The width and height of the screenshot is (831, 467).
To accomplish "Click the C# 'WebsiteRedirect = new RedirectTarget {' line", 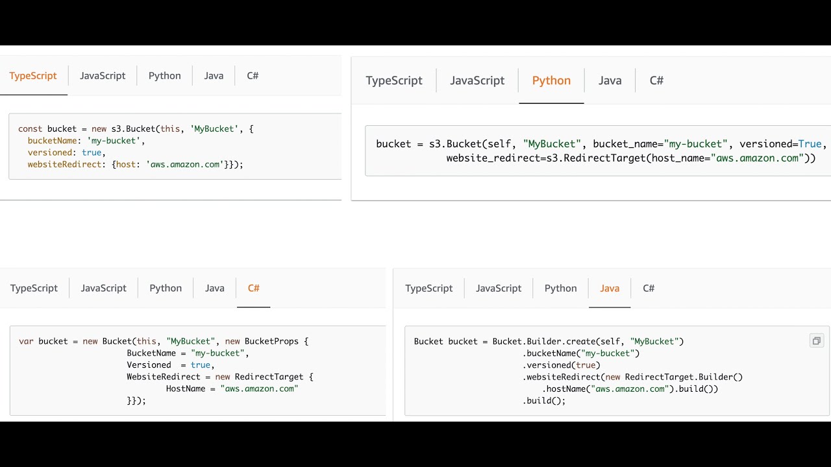I will point(220,377).
